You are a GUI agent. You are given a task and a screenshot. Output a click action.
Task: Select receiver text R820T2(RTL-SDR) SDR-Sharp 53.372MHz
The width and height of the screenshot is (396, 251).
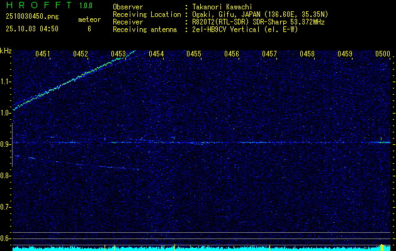click(x=258, y=22)
